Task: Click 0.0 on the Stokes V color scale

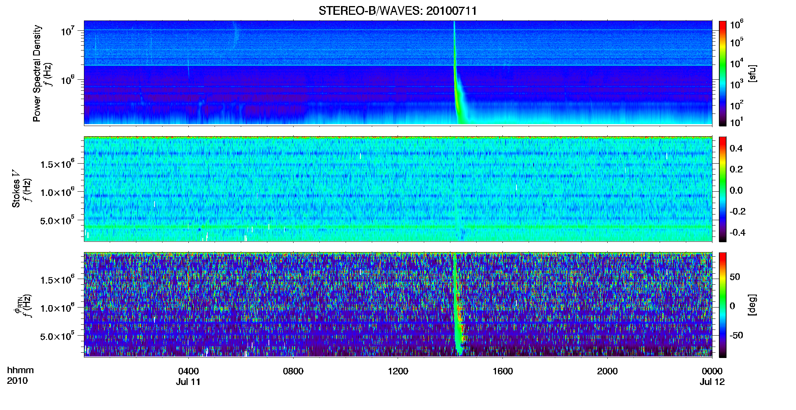Action: 736,190
